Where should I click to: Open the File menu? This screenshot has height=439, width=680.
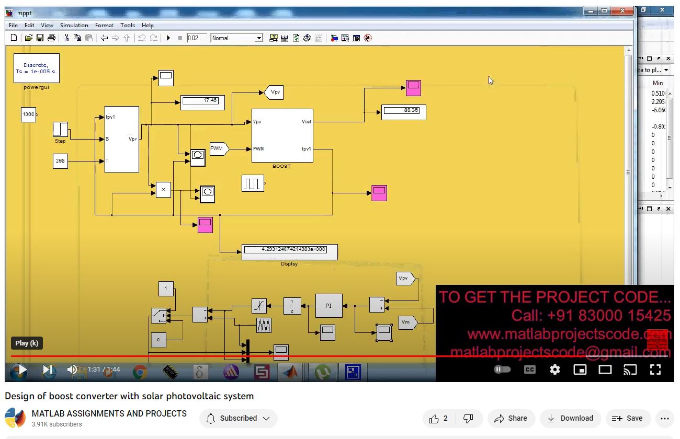coord(13,25)
